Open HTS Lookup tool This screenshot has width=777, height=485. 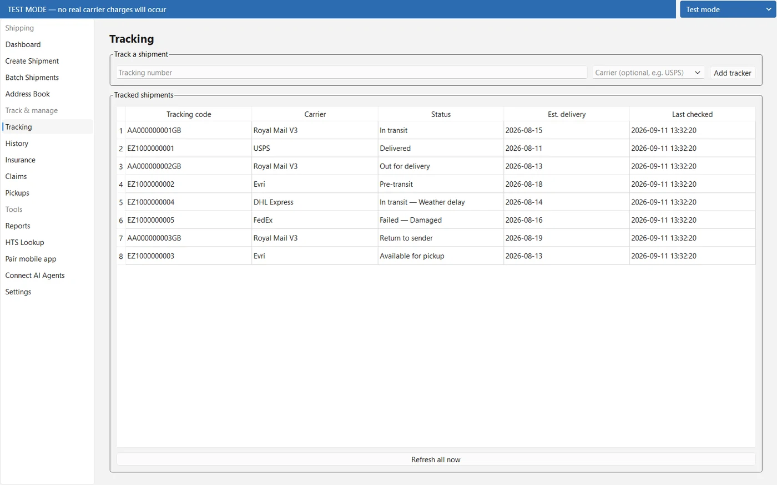pos(47,242)
